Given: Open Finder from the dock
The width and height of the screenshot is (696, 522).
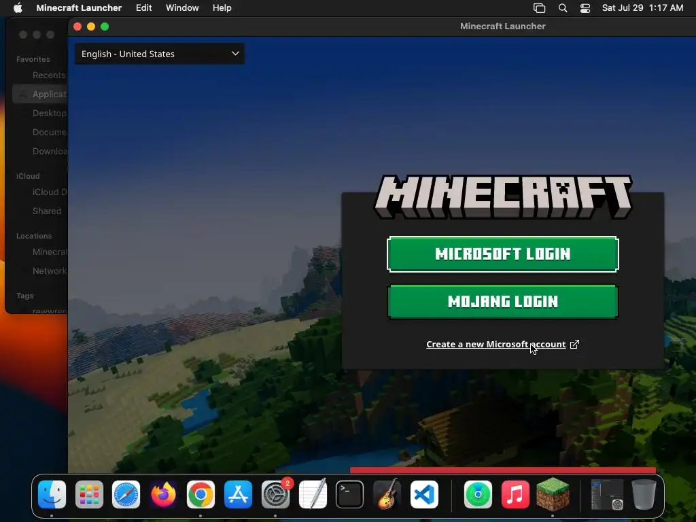Looking at the screenshot, I should pos(52,495).
